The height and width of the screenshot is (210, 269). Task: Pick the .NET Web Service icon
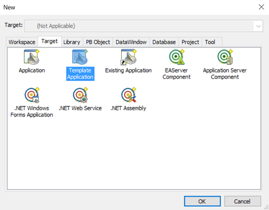(80, 95)
